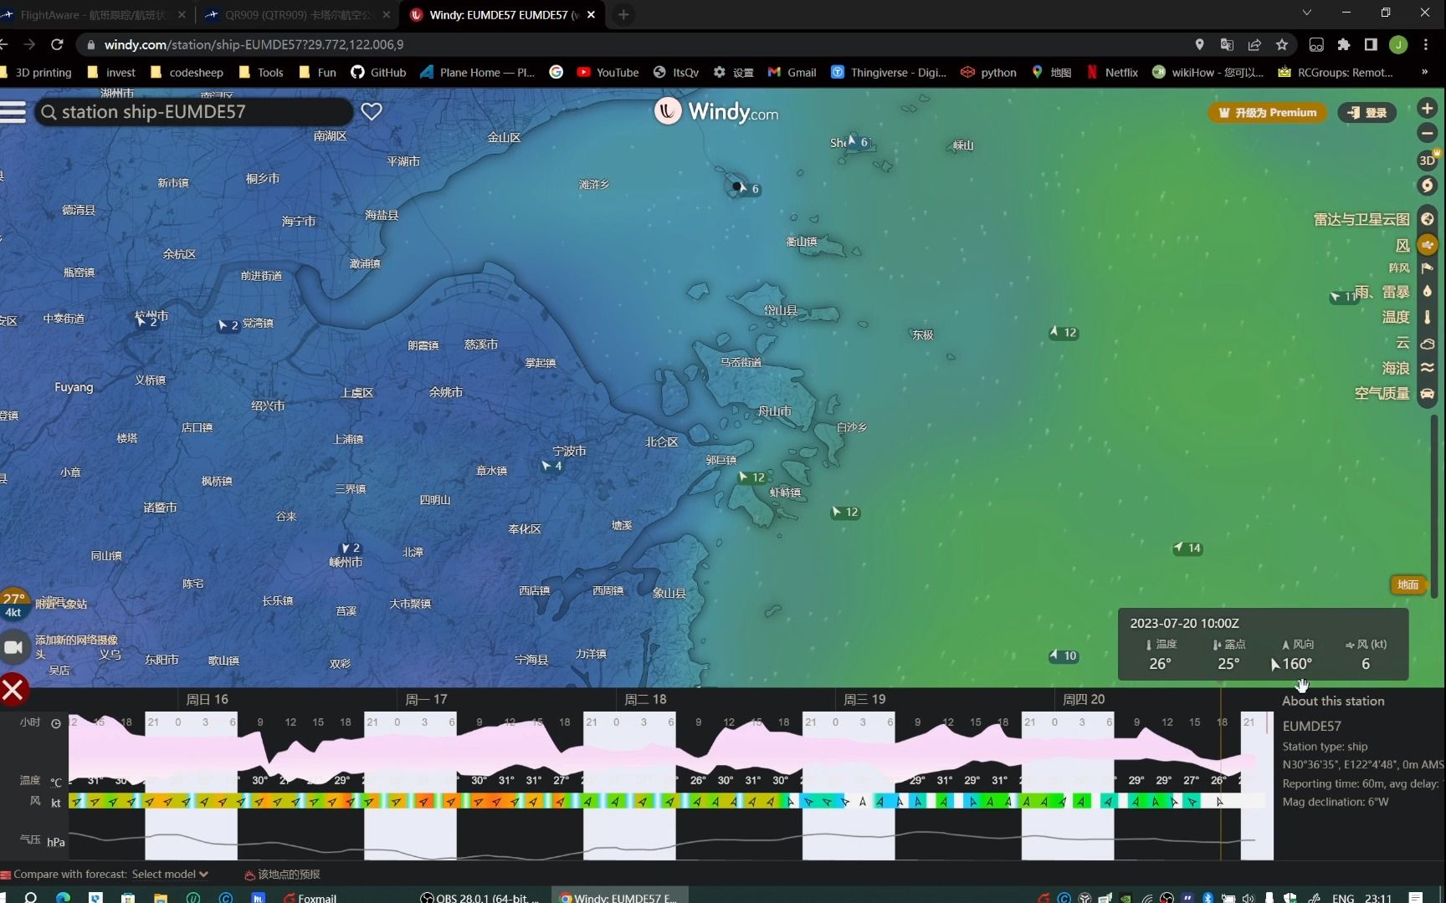1446x903 pixels.
Task: Open OBS 28.0.1 from the taskbar
Action: click(x=479, y=897)
